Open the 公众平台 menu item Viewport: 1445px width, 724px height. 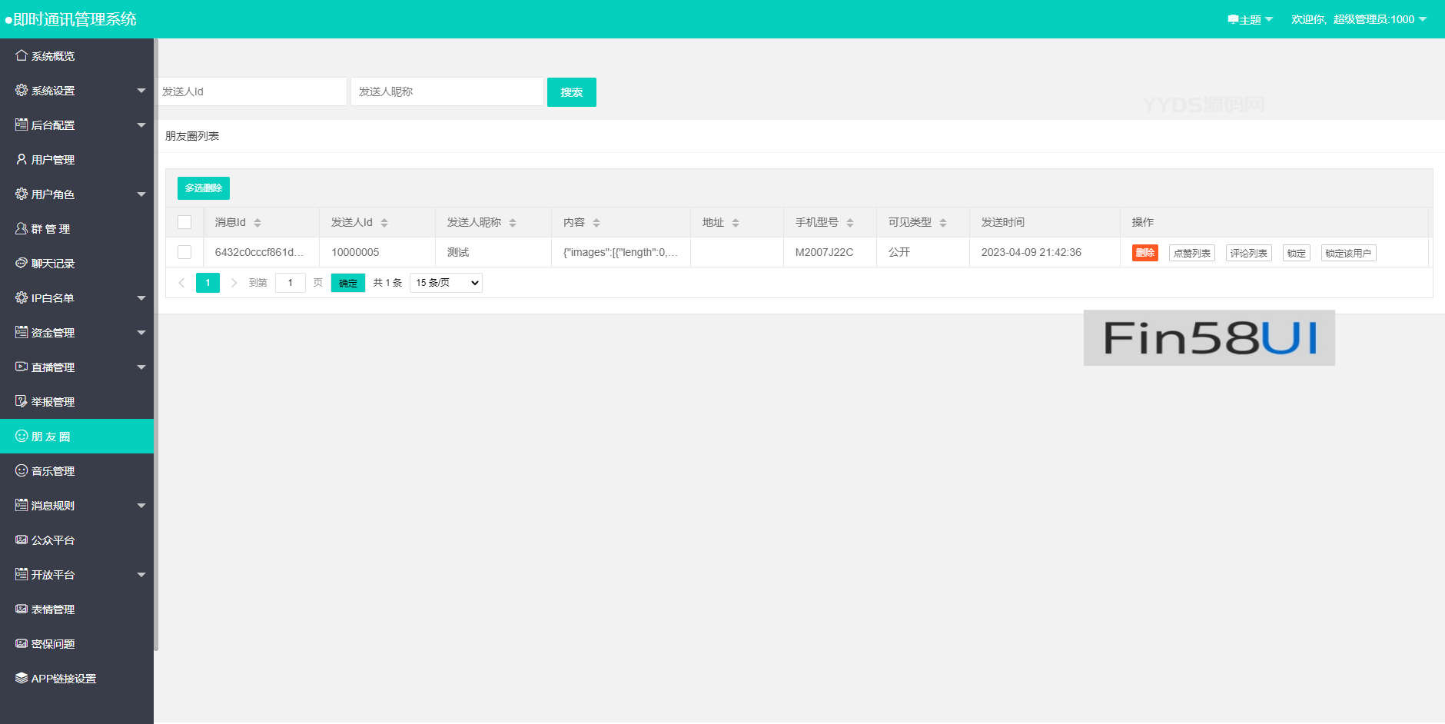tap(53, 540)
